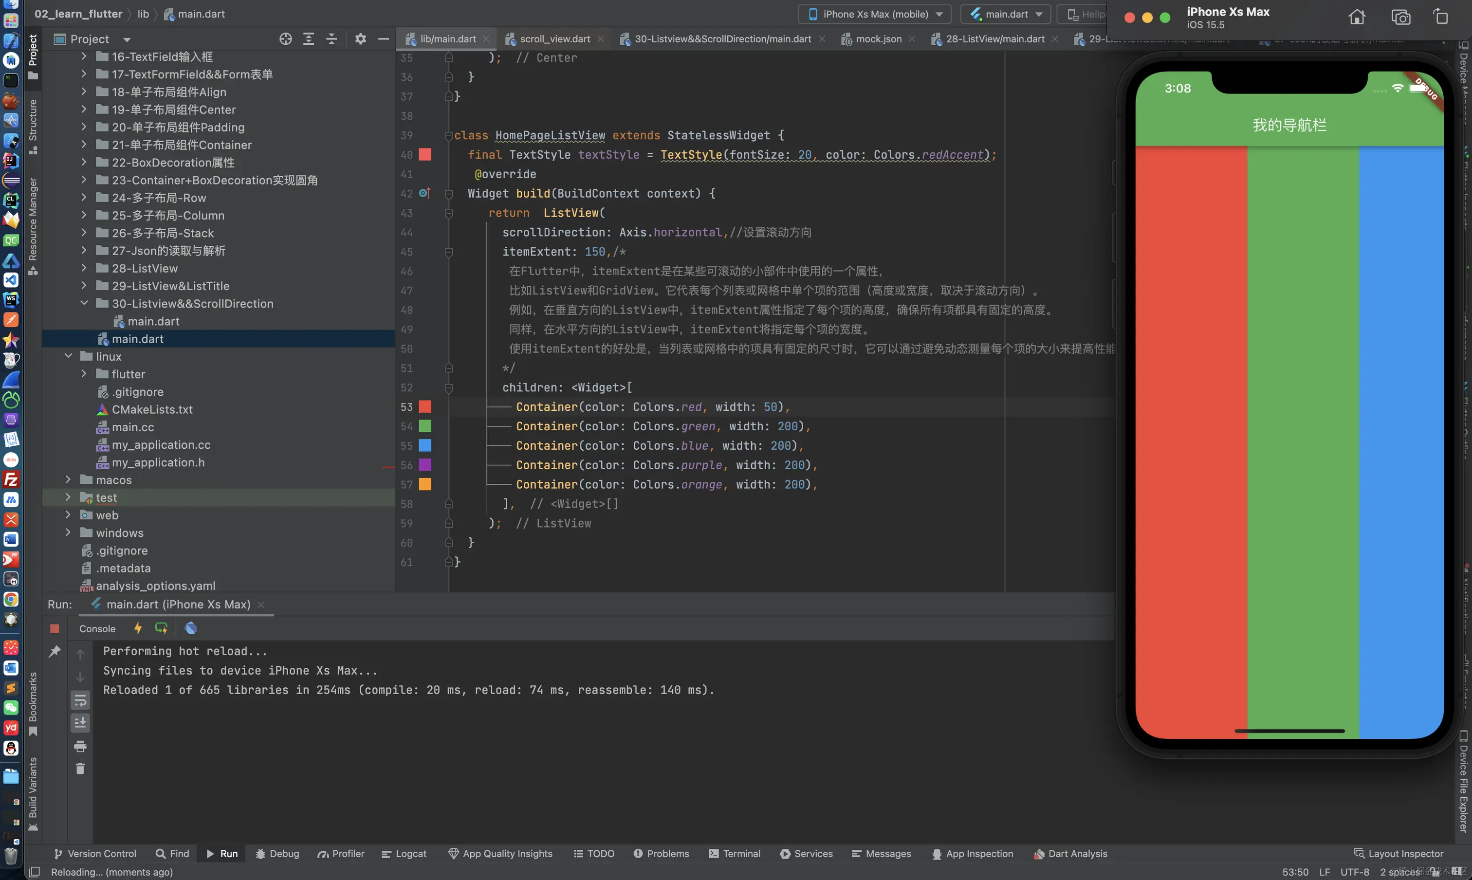1472x880 pixels.
Task: Switch to 28-ListView/main.dart tab
Action: point(994,39)
